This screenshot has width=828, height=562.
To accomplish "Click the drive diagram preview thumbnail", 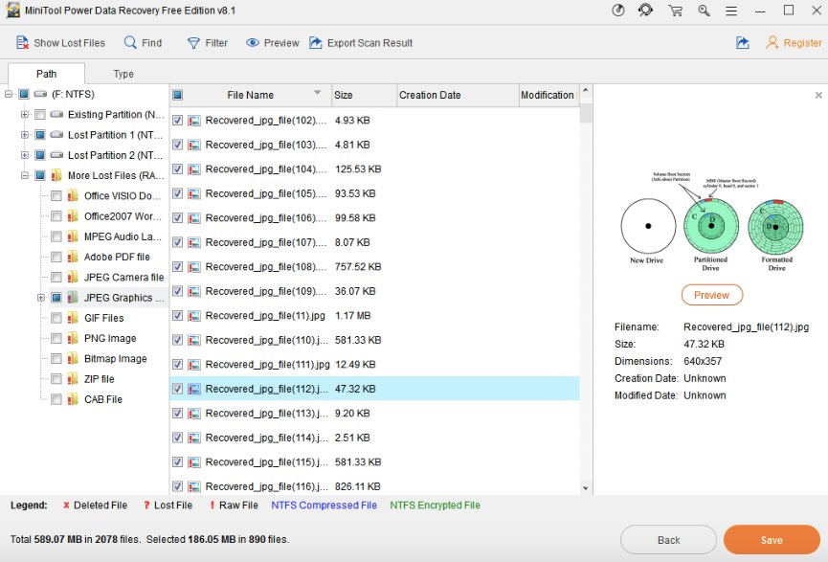I will pyautogui.click(x=711, y=221).
